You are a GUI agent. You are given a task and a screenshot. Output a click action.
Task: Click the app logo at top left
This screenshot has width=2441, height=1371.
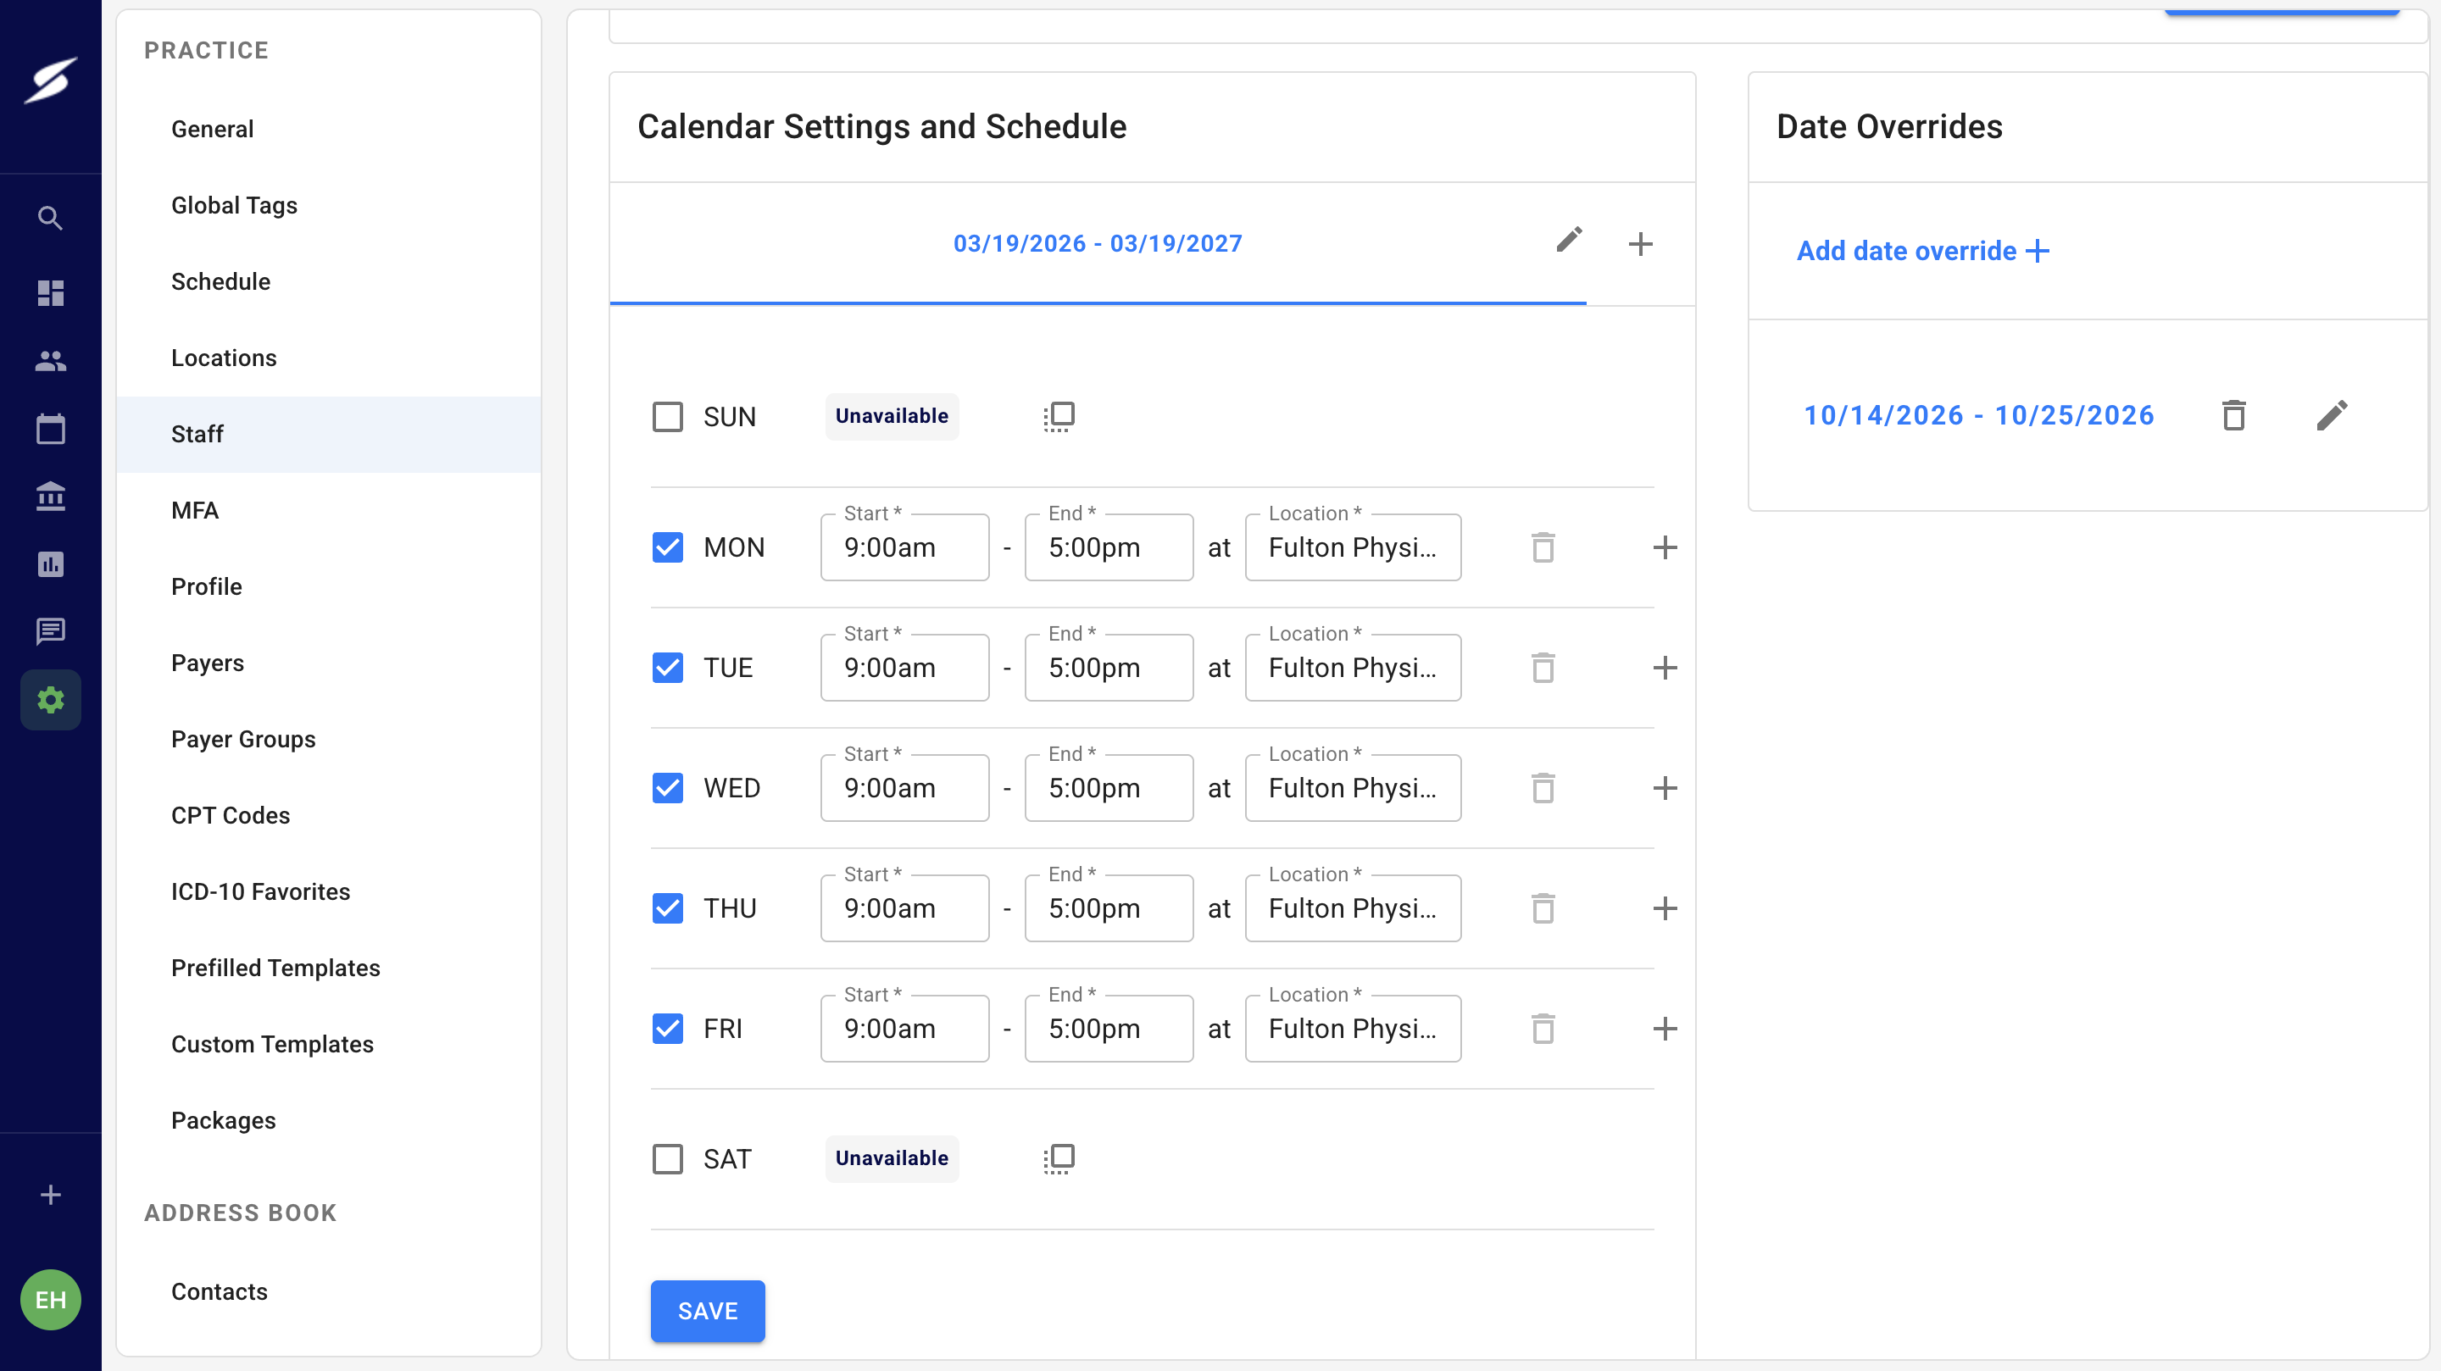pos(50,80)
